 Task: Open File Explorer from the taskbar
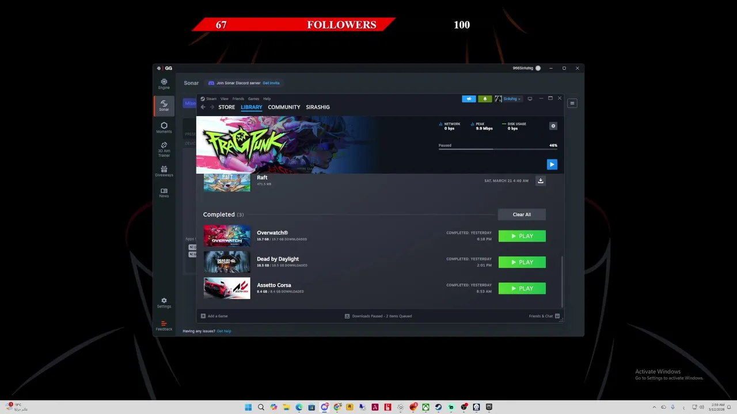(x=286, y=407)
